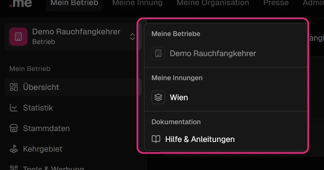324x170 pixels.
Task: Click the Dokumentation heading
Action: point(176,122)
